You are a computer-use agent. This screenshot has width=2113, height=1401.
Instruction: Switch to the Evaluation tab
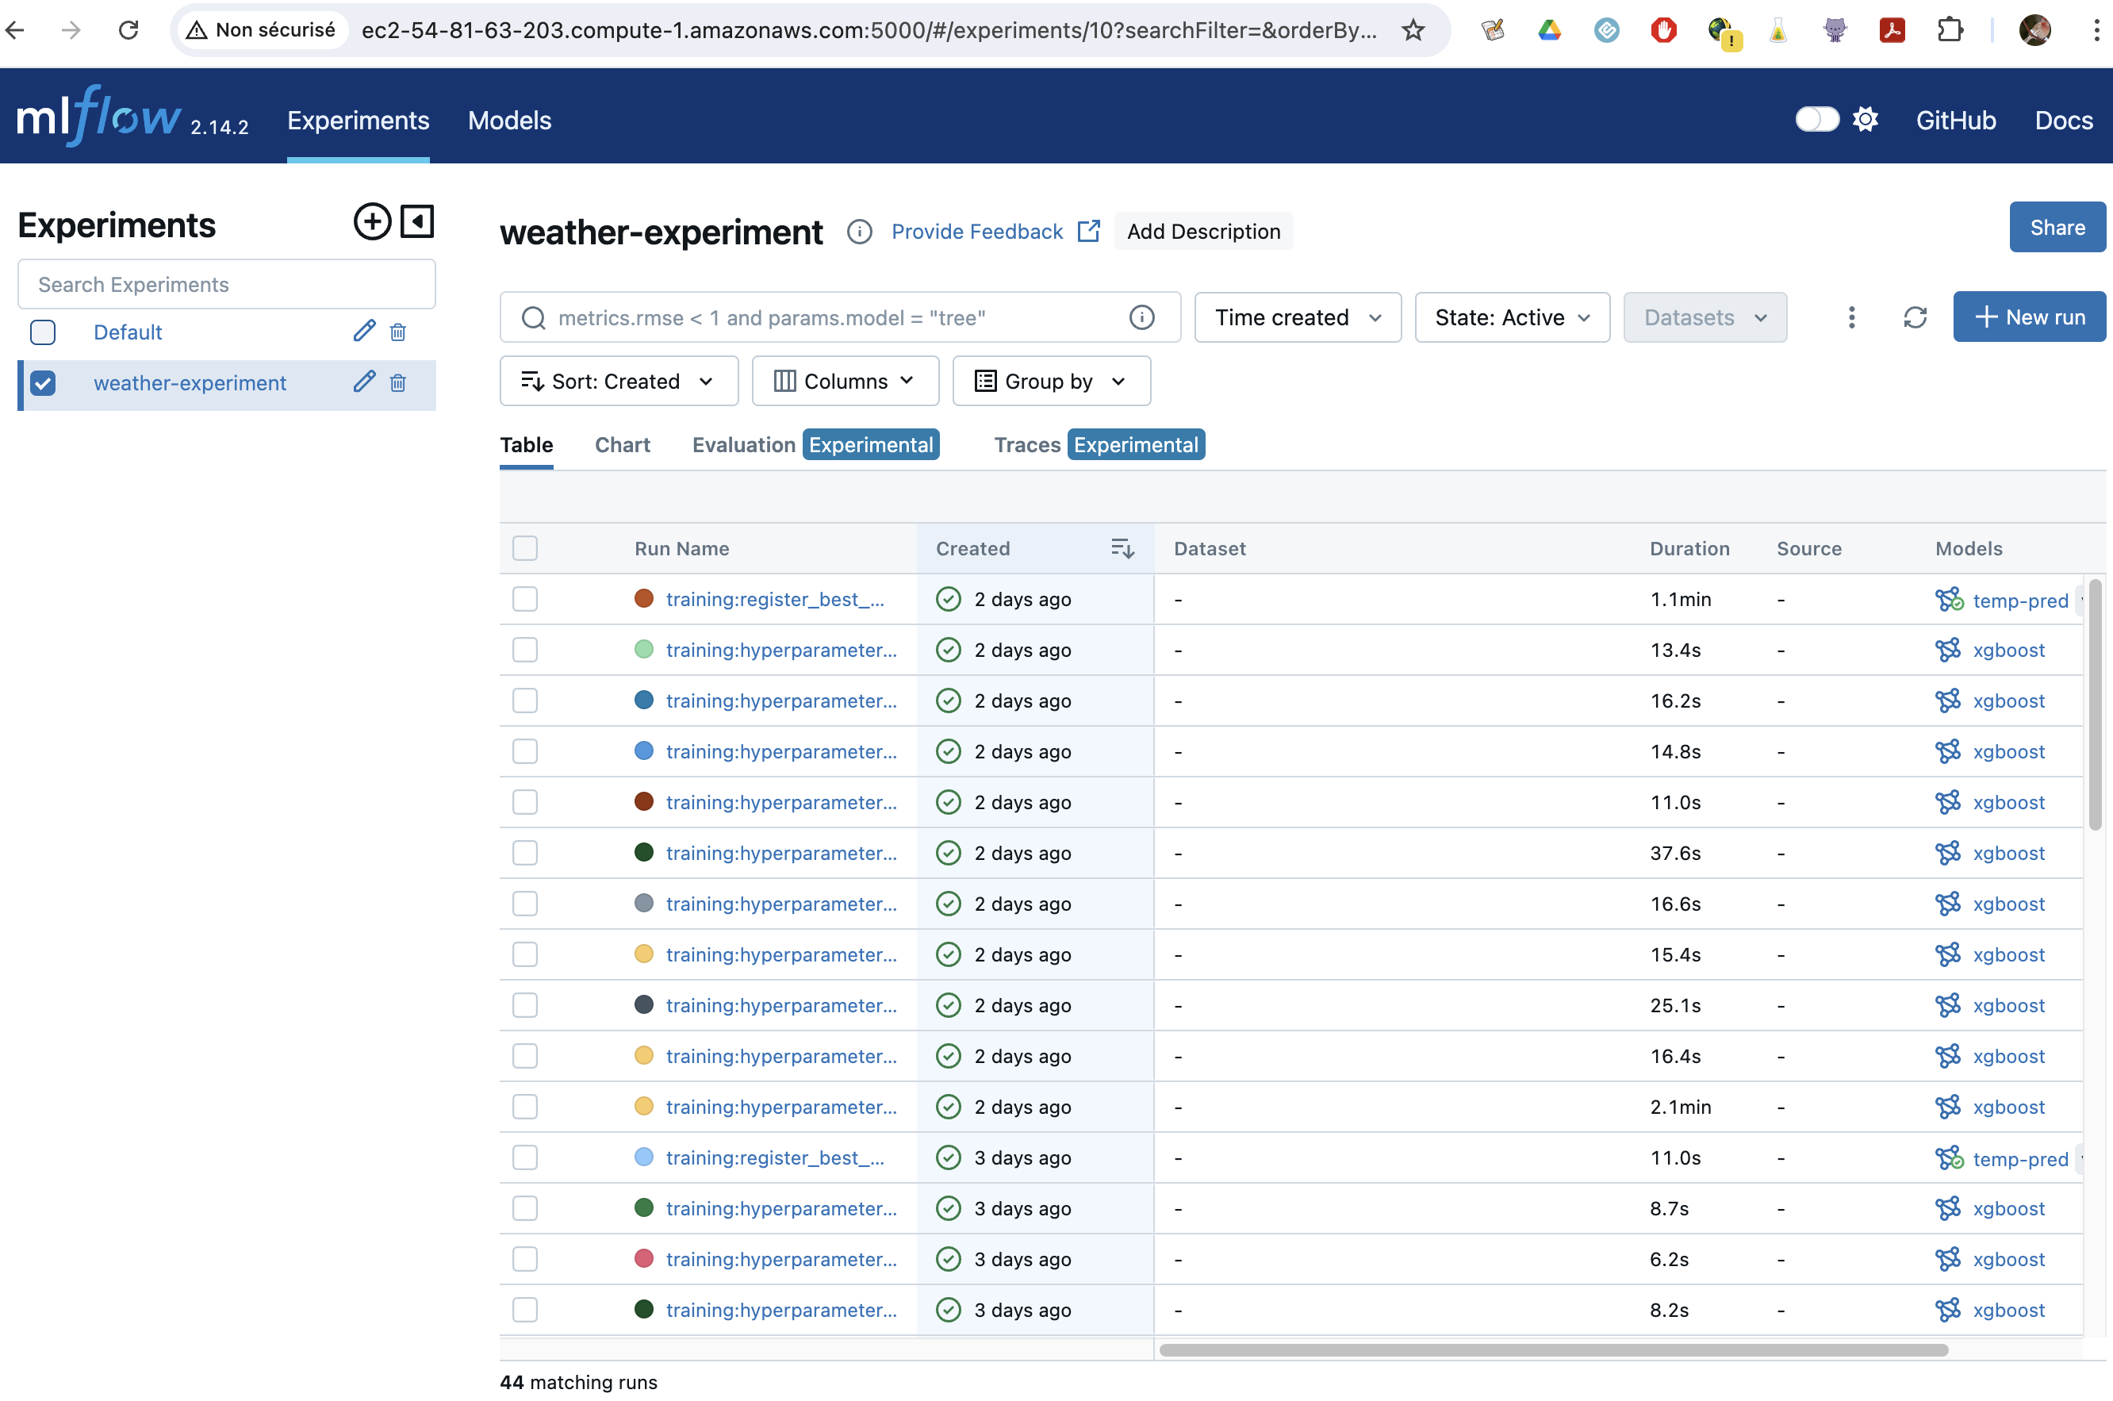pyautogui.click(x=743, y=445)
